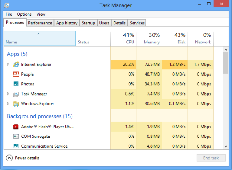Click the End task button
Viewport: 232px width, 170px height.
click(211, 158)
